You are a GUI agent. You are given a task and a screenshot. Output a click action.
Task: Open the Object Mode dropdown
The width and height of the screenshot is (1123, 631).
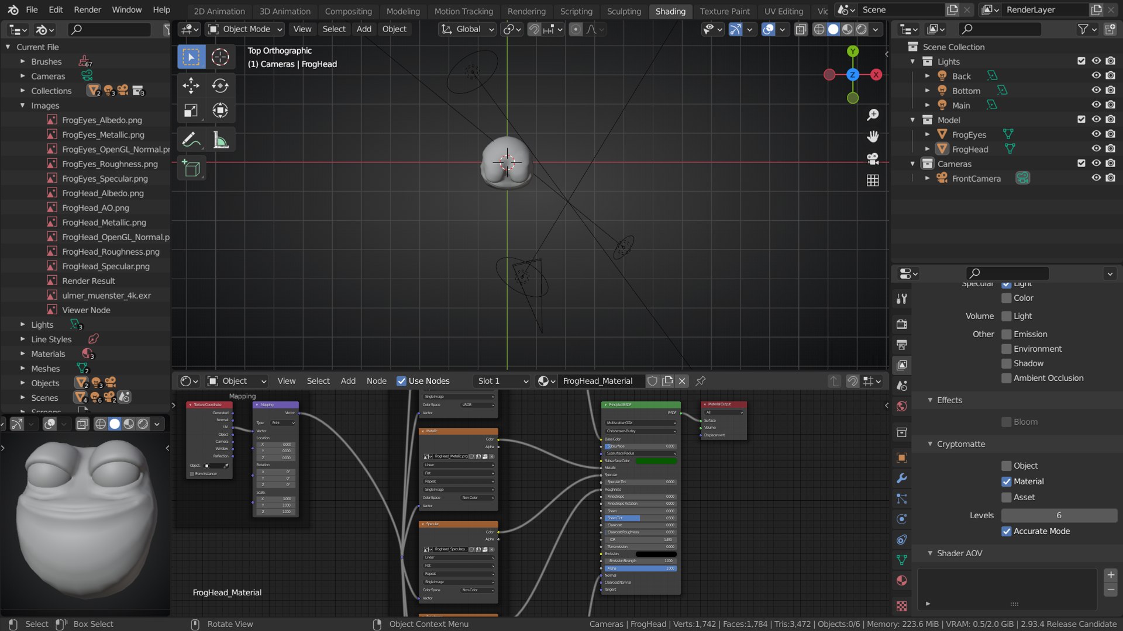(x=246, y=29)
